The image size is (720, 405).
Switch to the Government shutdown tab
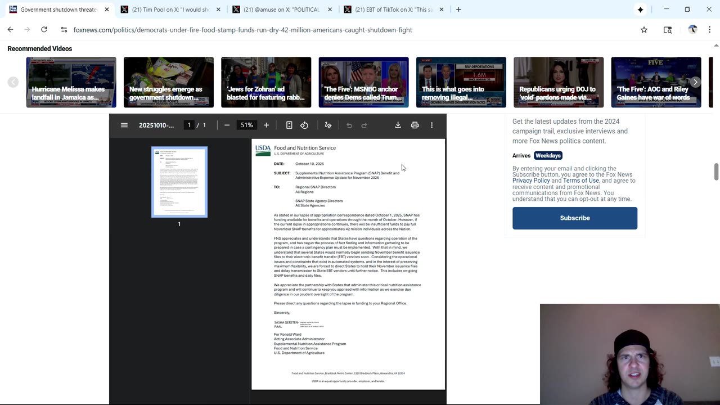tap(58, 10)
